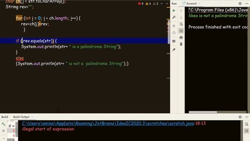
Task: Click the 'is a palindrome String' literal
Action: point(94,47)
